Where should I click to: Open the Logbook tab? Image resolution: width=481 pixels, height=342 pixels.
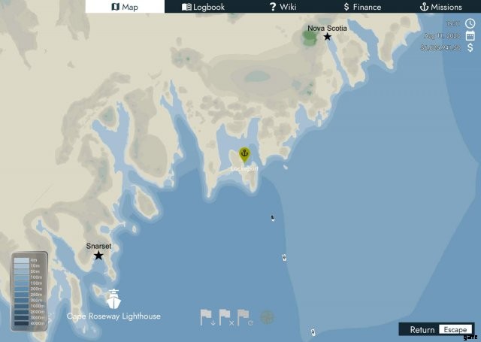click(204, 7)
